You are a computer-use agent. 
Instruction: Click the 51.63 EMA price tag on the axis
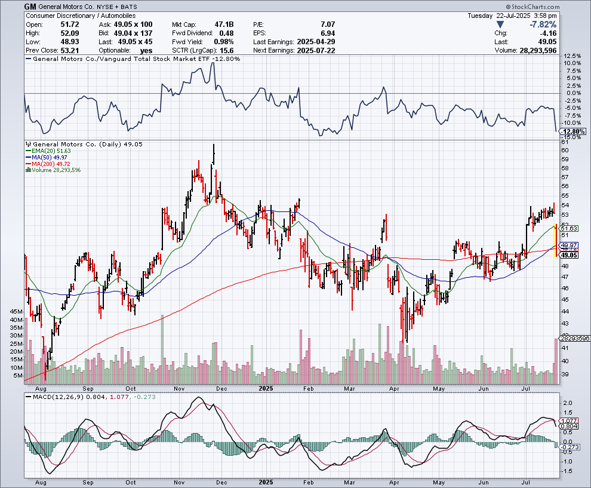coord(569,229)
